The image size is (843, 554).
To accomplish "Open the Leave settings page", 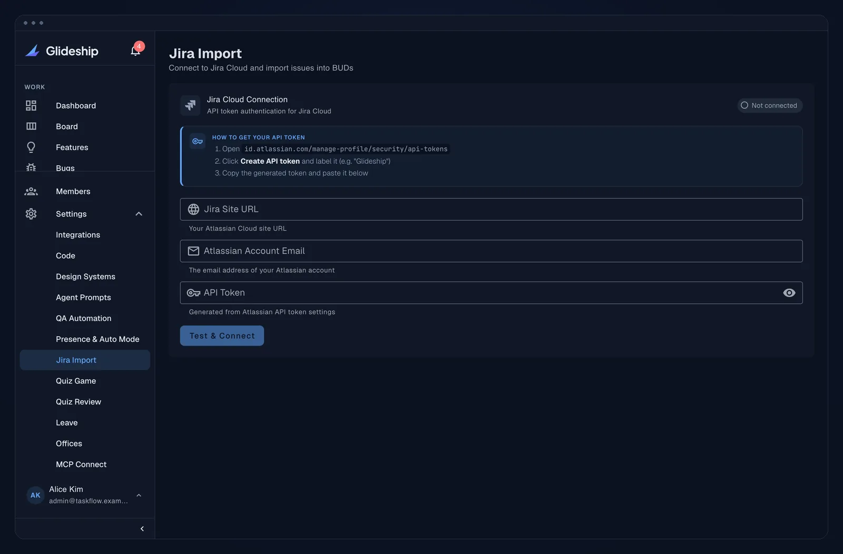I will click(x=85, y=423).
